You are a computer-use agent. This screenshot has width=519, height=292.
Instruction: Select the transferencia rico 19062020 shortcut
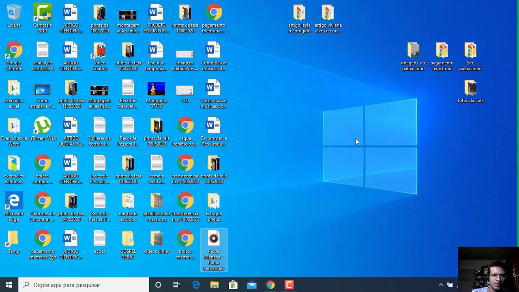coord(185,207)
